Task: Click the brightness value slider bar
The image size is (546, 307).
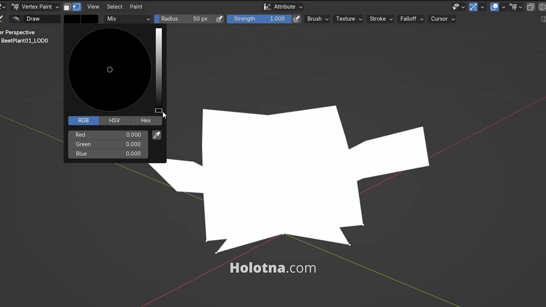Action: [159, 70]
